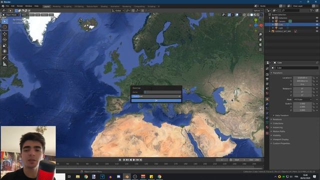Open the Tool properties tab

pyautogui.click(x=267, y=69)
